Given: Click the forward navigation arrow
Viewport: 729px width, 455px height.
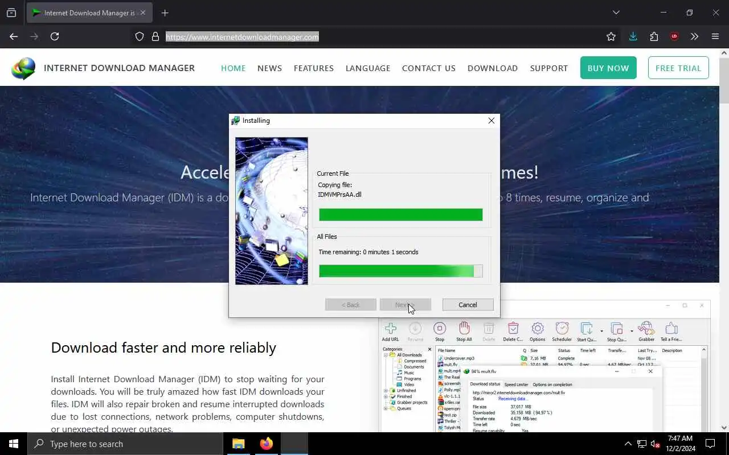Looking at the screenshot, I should point(34,36).
